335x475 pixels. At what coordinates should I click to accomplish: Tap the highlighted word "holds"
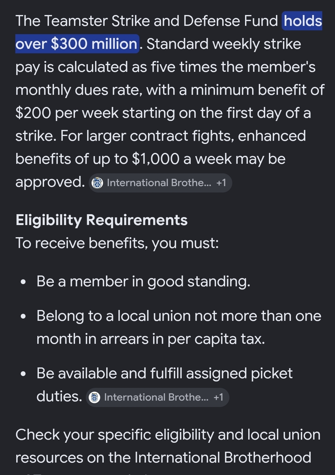click(303, 21)
